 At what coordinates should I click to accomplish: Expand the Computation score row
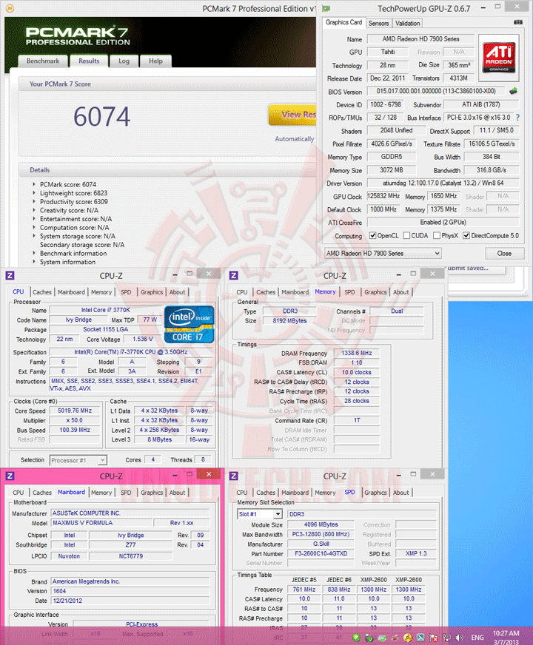(x=34, y=228)
